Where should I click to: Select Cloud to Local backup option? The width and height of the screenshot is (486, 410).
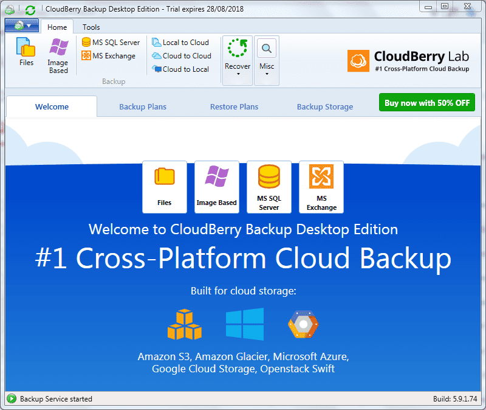click(x=180, y=69)
